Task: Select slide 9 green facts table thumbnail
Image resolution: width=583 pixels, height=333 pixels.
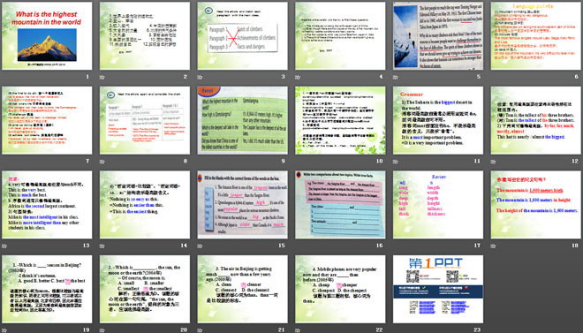Action: [x=242, y=120]
